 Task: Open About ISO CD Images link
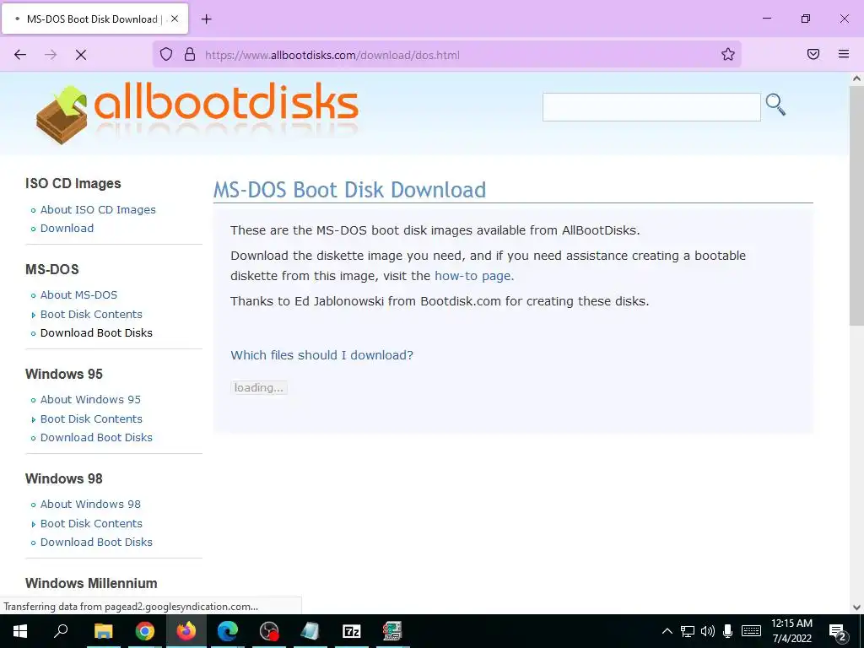point(98,209)
